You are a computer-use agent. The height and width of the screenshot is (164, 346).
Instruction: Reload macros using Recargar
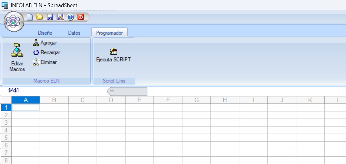(47, 53)
